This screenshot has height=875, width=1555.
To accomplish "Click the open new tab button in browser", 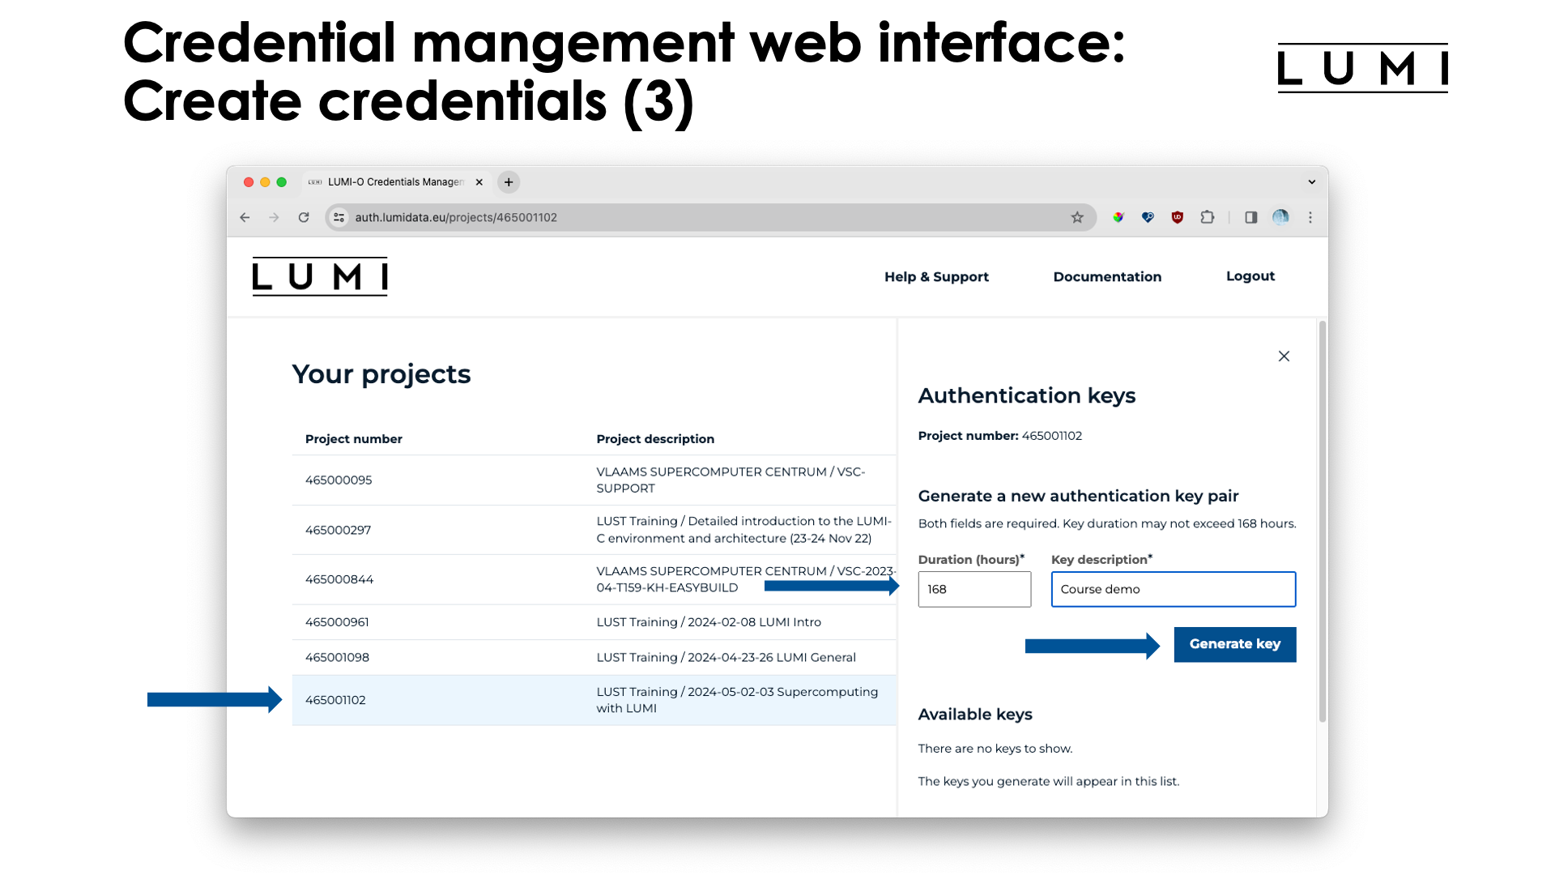I will click(x=509, y=181).
